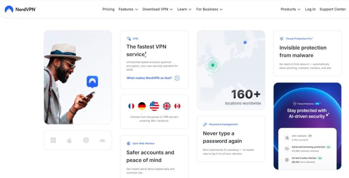Viewport: 349px width, 178px height.
Task: Click the NordVPN logo in header
Action: (x=20, y=9)
